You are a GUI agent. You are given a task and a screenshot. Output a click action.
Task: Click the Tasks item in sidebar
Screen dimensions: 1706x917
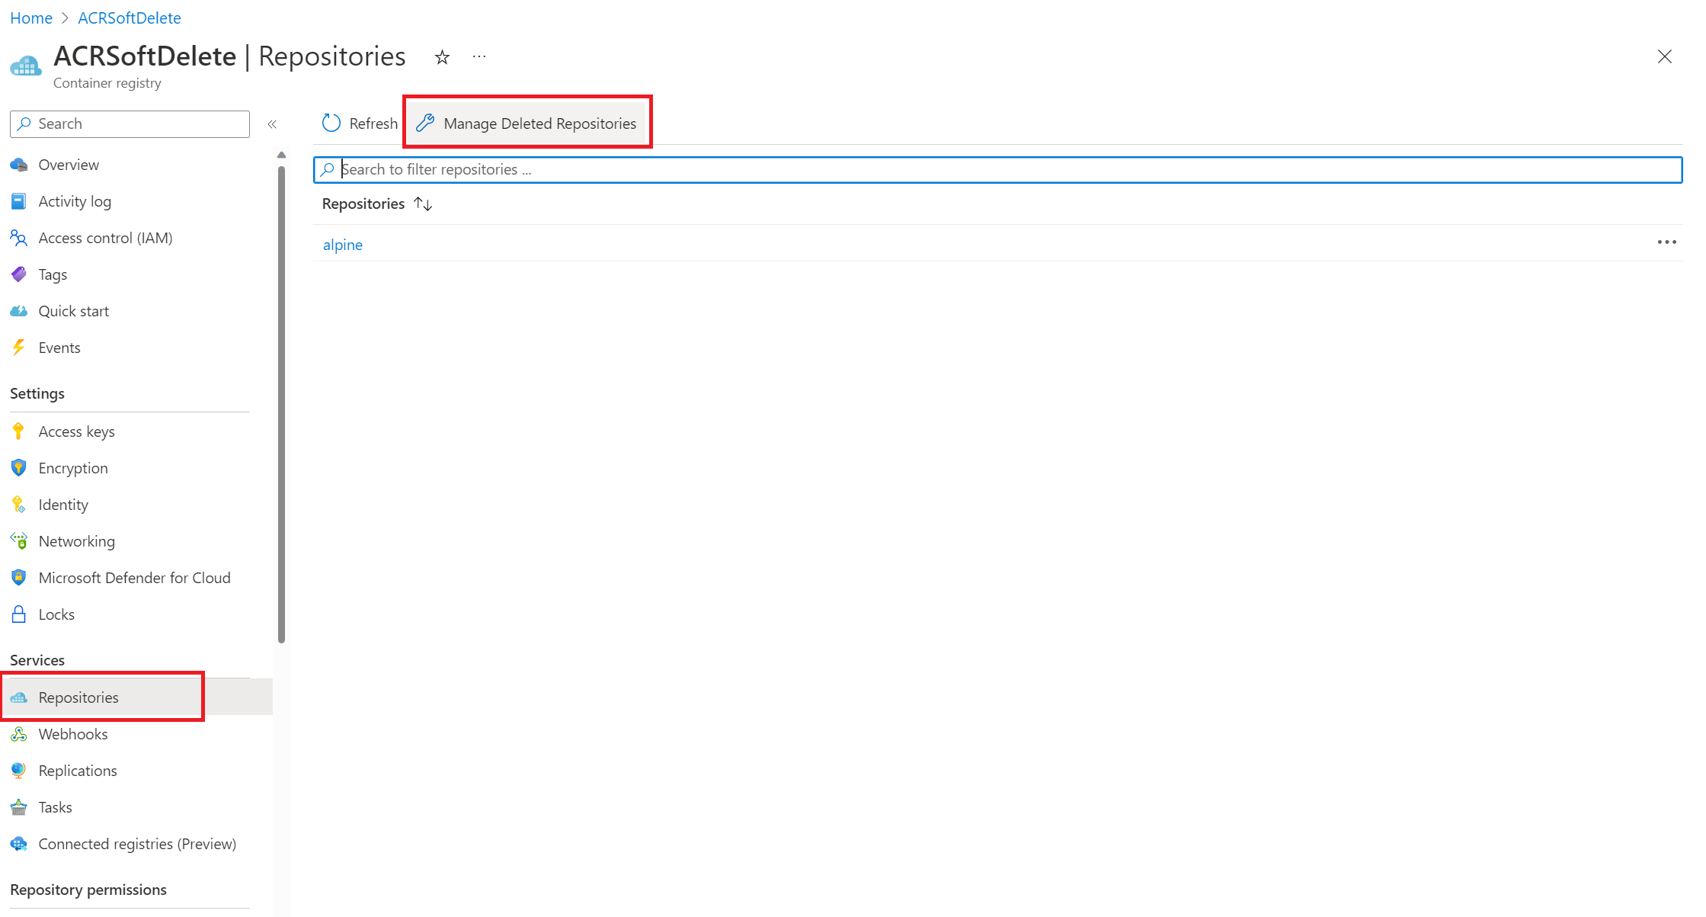click(x=56, y=806)
